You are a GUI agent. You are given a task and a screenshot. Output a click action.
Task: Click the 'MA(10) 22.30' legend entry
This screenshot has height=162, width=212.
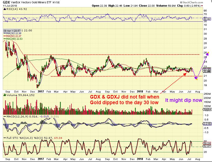point(14,33)
